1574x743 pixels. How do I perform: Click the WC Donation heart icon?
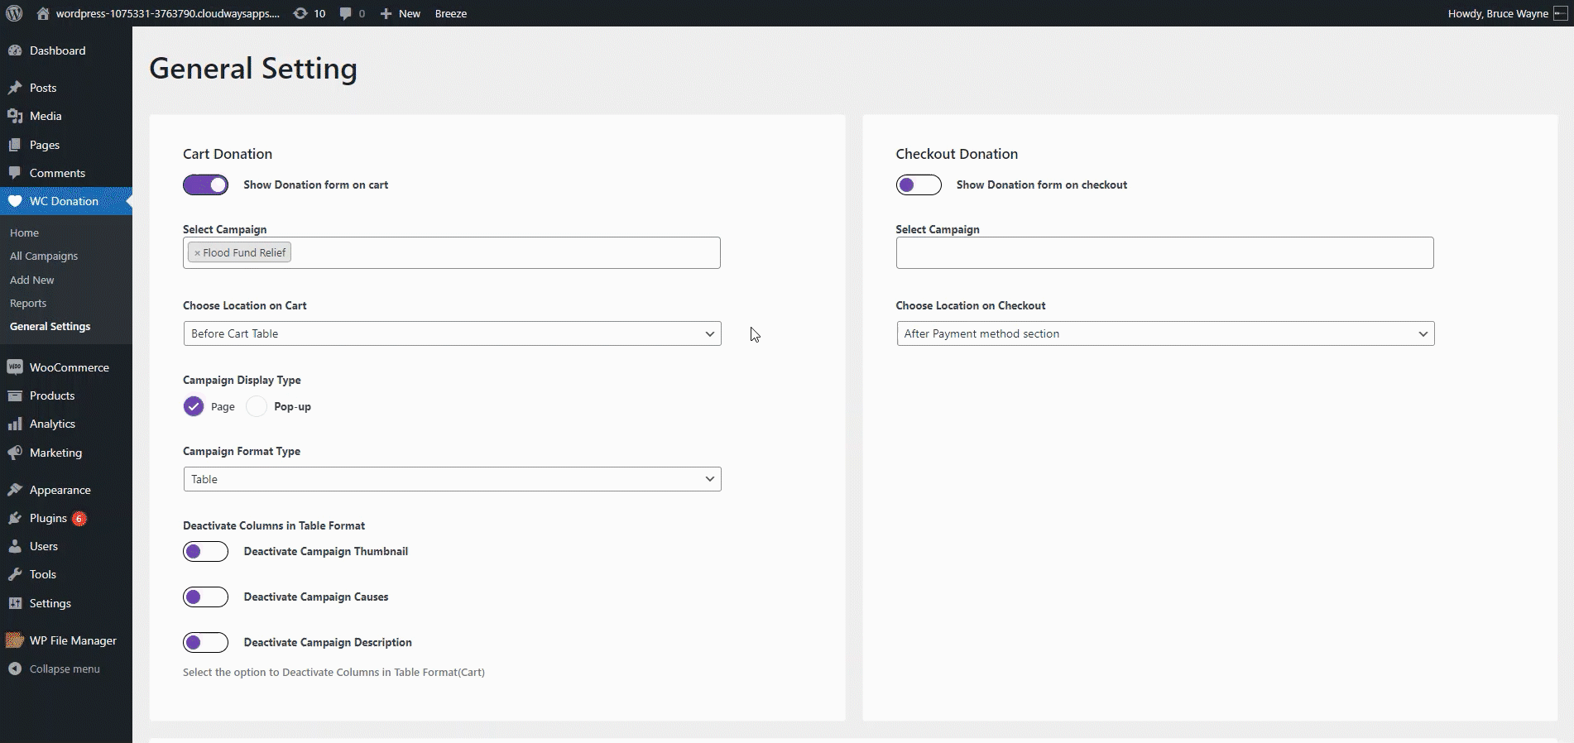[x=15, y=201]
